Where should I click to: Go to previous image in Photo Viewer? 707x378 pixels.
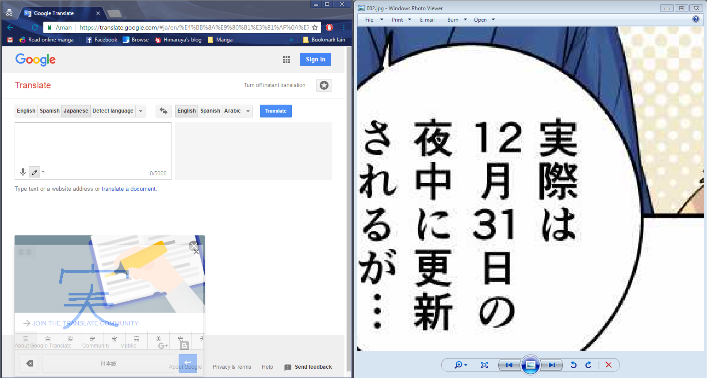click(x=509, y=365)
